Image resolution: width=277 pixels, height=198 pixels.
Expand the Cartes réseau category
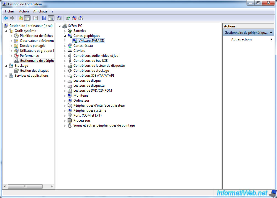click(x=65, y=45)
